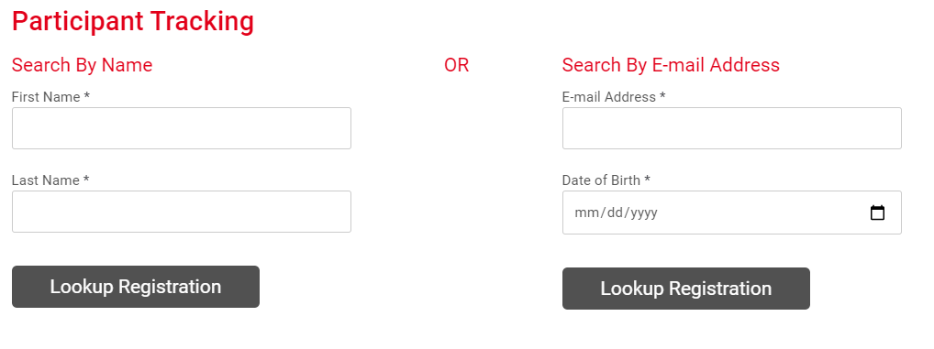Image resolution: width=934 pixels, height=349 pixels.
Task: Select the yyyy year segment in Date of Birth
Action: point(644,213)
